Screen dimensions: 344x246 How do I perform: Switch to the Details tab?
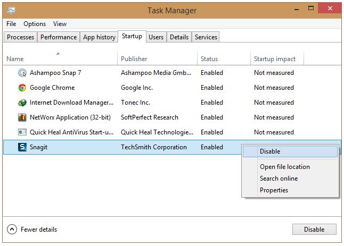[179, 37]
